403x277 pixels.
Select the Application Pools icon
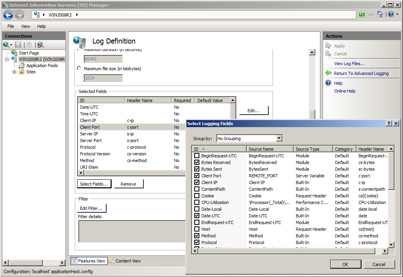coord(22,66)
